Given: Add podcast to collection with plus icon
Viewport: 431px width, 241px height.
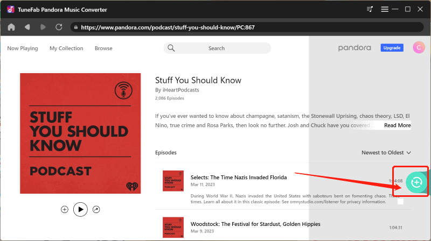Looking at the screenshot, I should tap(65, 209).
